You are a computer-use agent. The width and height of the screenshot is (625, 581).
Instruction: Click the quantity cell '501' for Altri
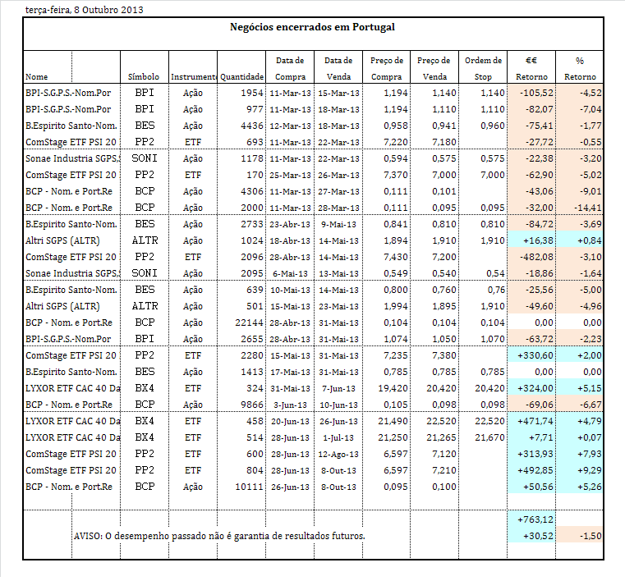tap(255, 306)
